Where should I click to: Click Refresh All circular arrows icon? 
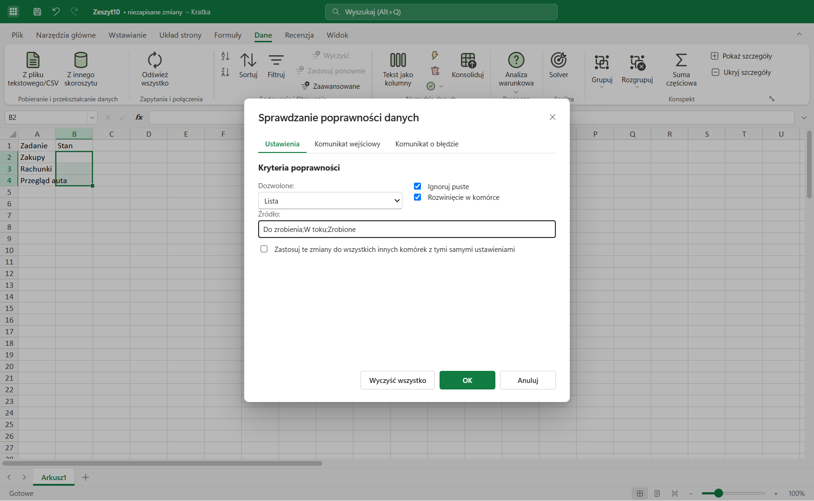coord(155,60)
